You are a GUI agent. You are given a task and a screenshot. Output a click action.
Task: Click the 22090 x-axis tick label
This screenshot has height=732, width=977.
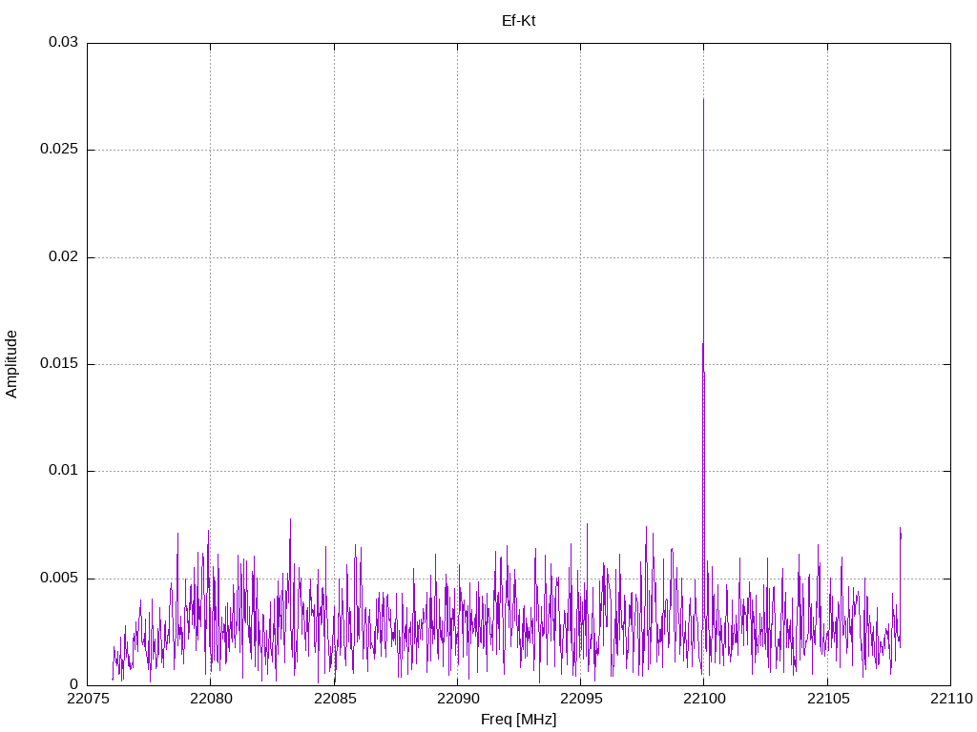[x=458, y=699]
